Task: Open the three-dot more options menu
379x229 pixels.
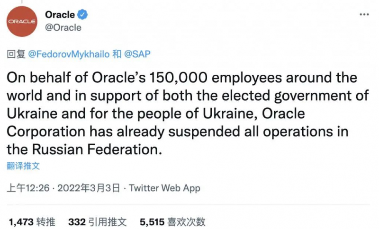Action: pyautogui.click(x=364, y=15)
